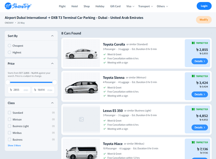View Details for Toyota Corolla
Image resolution: width=216 pixels, height=159 pixels.
(199, 61)
